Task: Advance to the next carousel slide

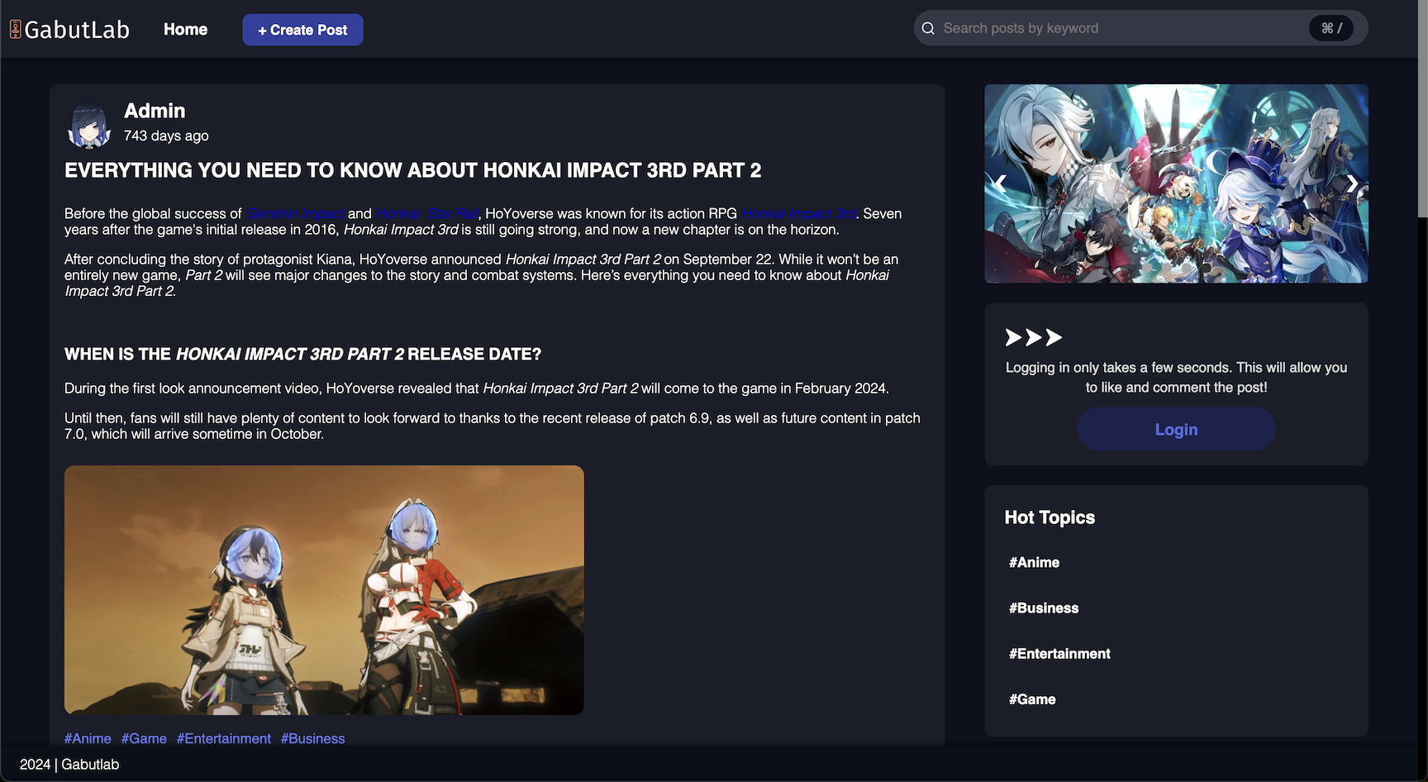Action: [1352, 184]
